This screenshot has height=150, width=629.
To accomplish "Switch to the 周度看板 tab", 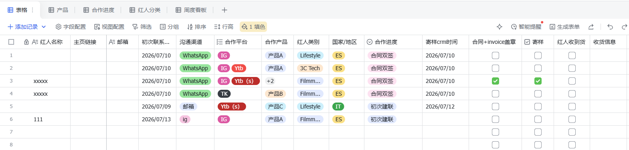I will [191, 10].
